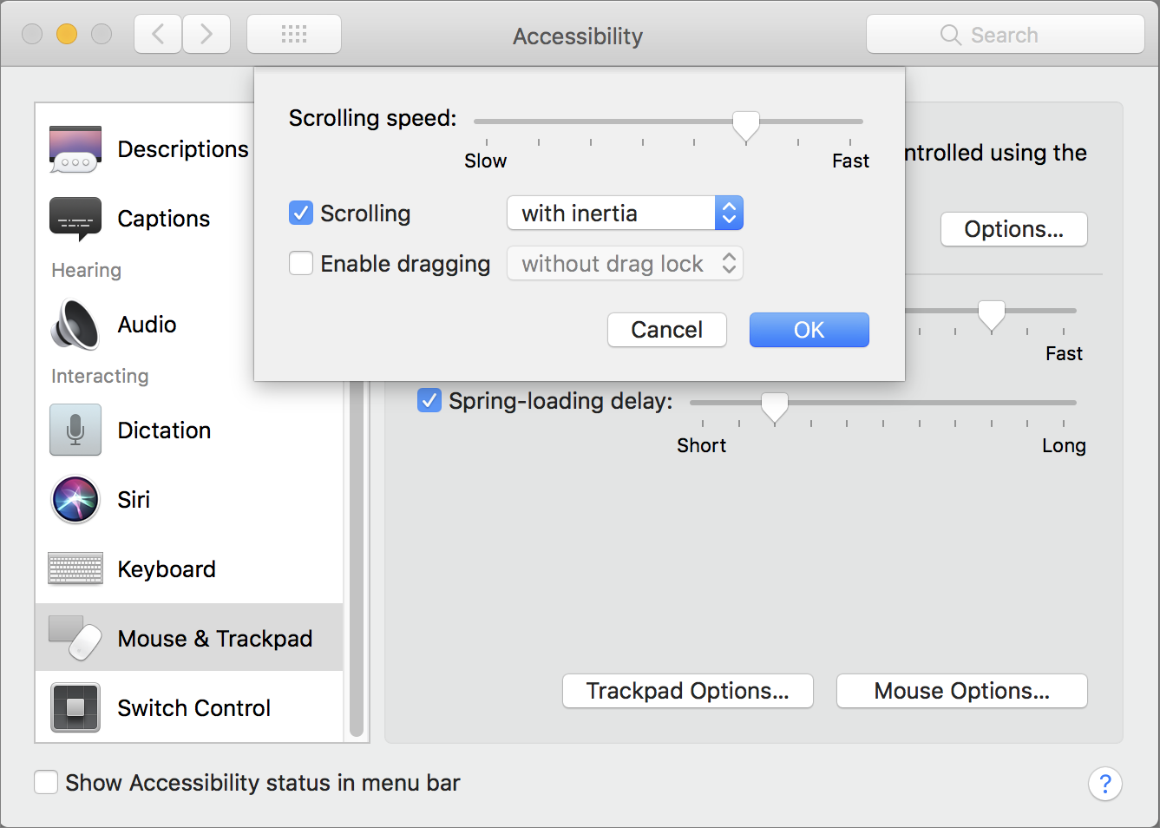
Task: Click the Siri icon in sidebar
Action: [75, 500]
